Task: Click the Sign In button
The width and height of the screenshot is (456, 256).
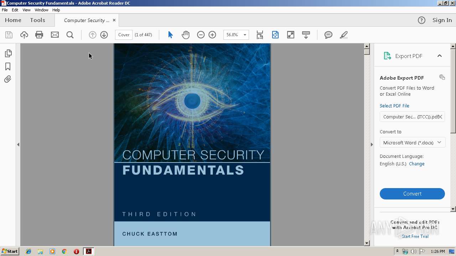Action: tap(442, 20)
